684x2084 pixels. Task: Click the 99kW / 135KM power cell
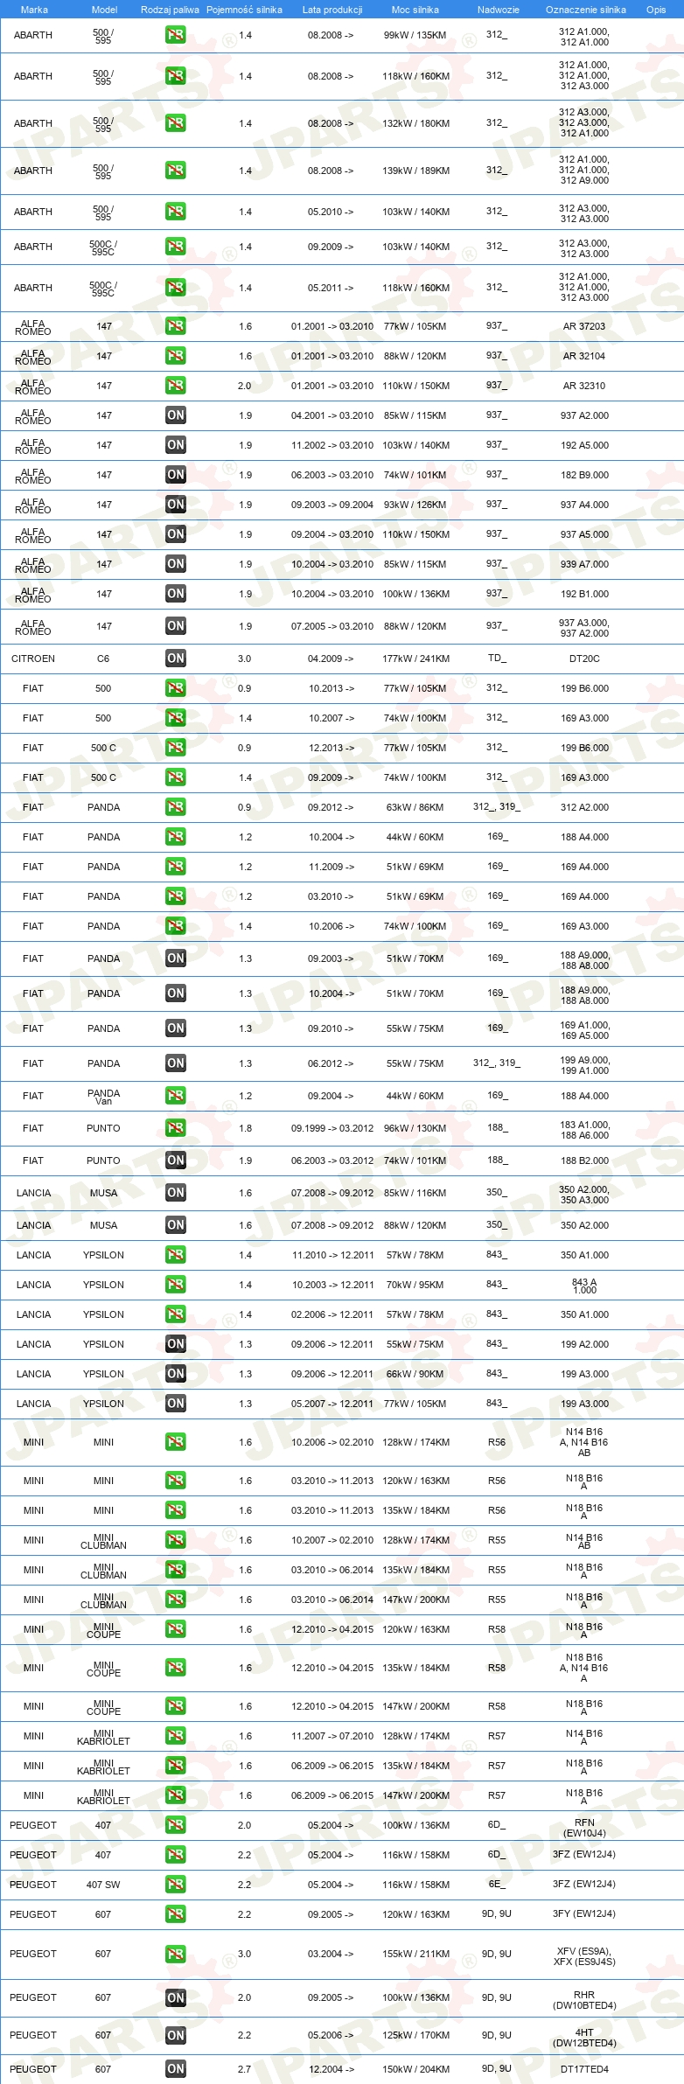[415, 35]
